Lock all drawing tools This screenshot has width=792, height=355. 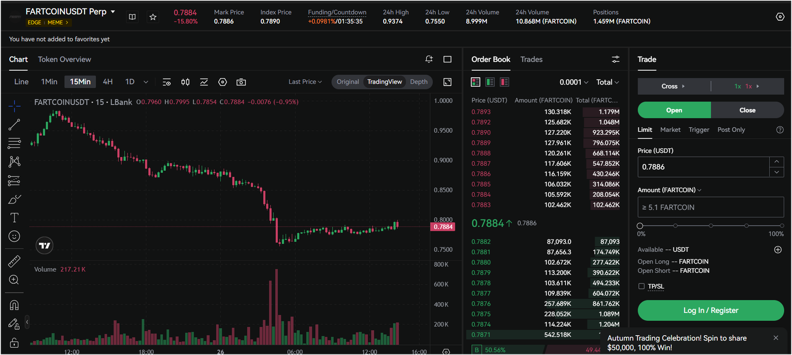(14, 343)
